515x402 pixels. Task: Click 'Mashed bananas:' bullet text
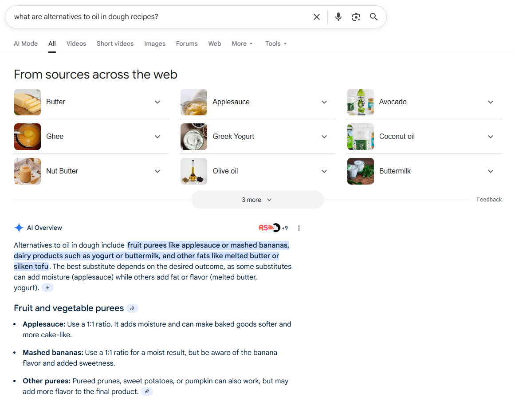click(53, 352)
